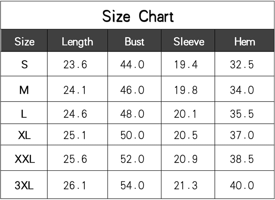The width and height of the screenshot is (275, 200).
Task: Select the XL size row label
Action: coord(24,135)
